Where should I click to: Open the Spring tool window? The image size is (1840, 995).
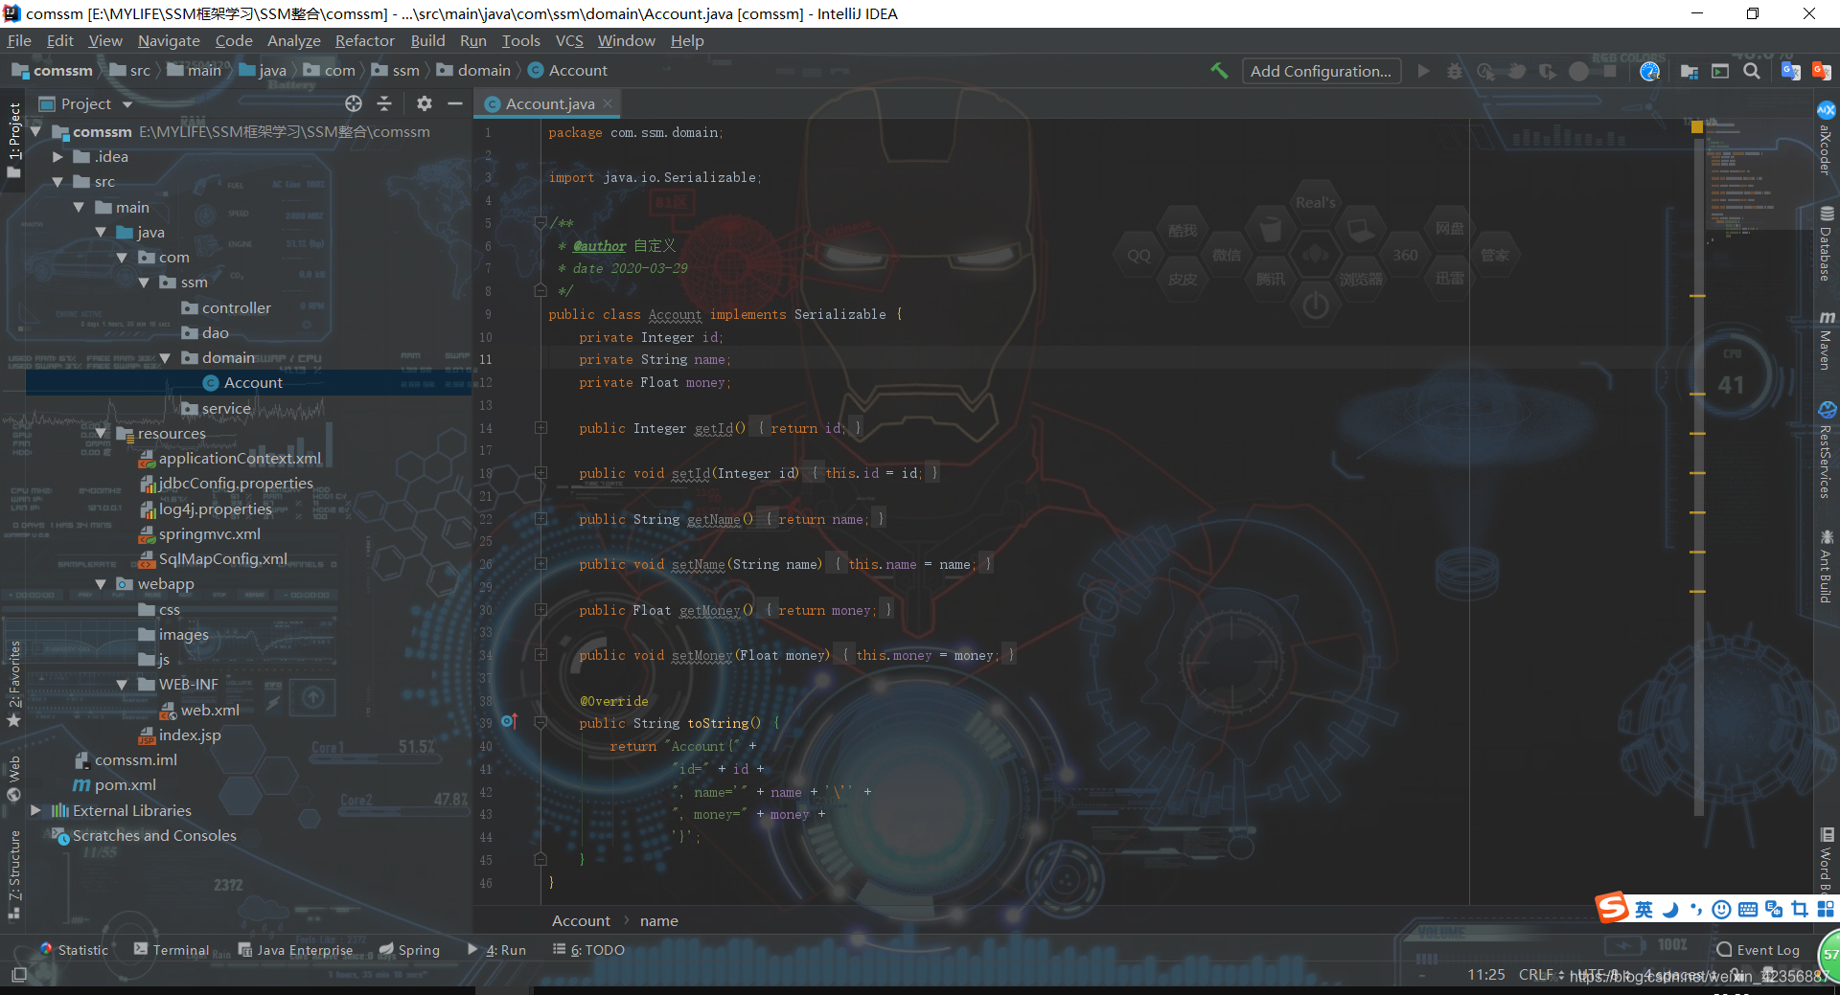409,950
